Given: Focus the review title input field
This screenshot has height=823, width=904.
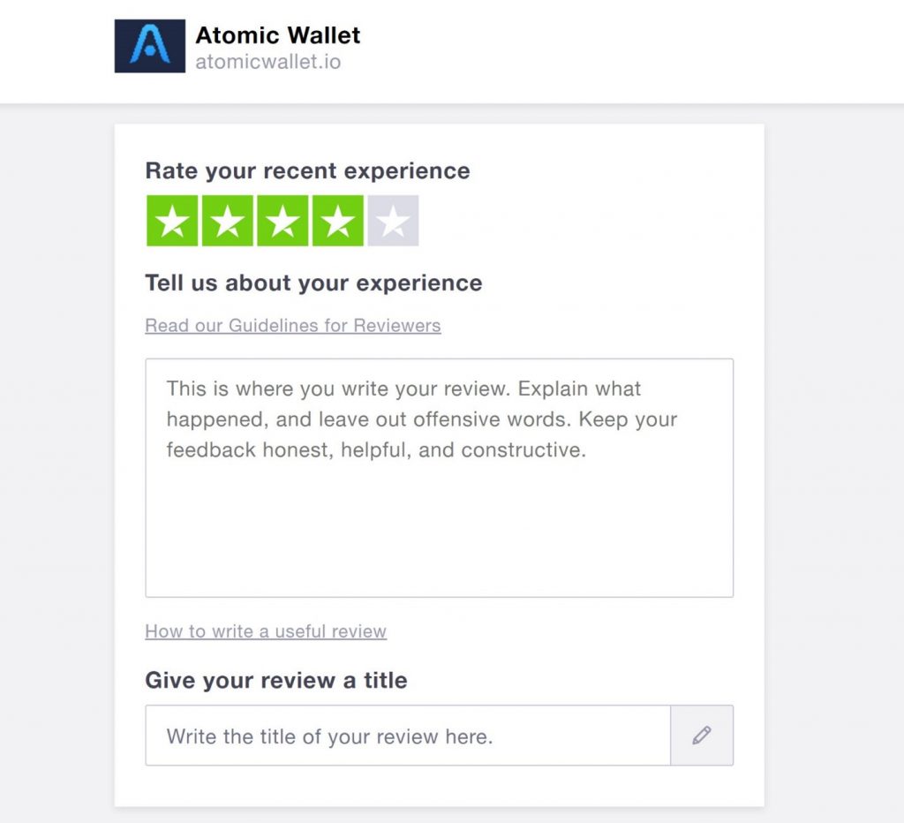Looking at the screenshot, I should click(408, 736).
